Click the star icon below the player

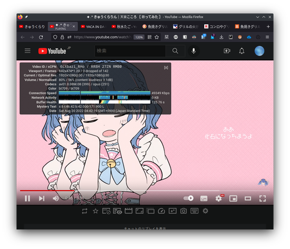[x=95, y=211]
